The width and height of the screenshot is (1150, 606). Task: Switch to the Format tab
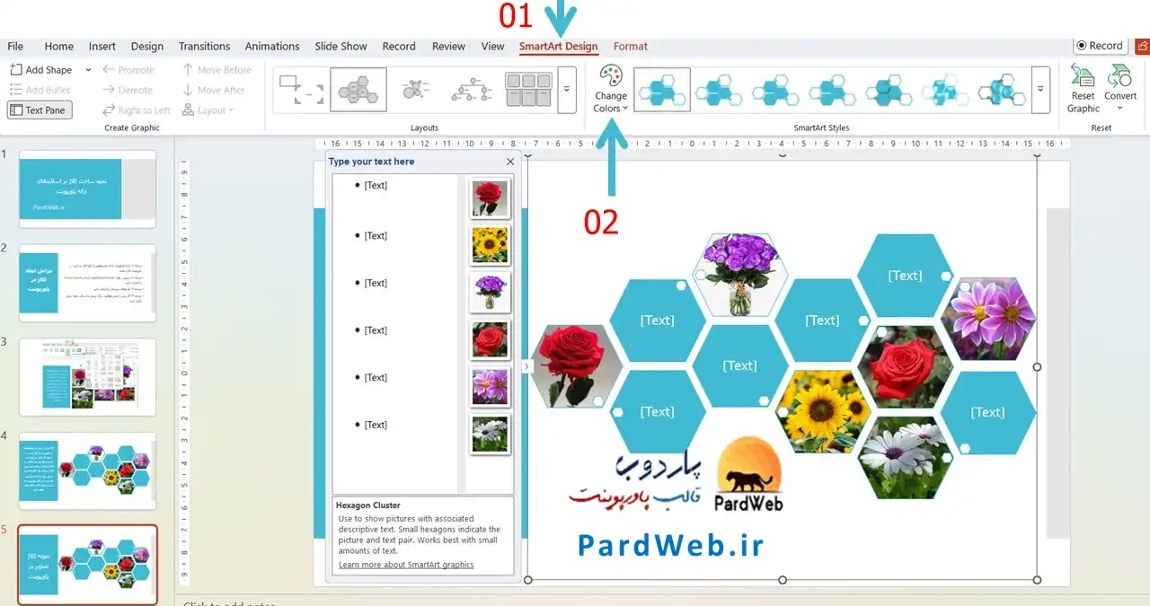(631, 47)
